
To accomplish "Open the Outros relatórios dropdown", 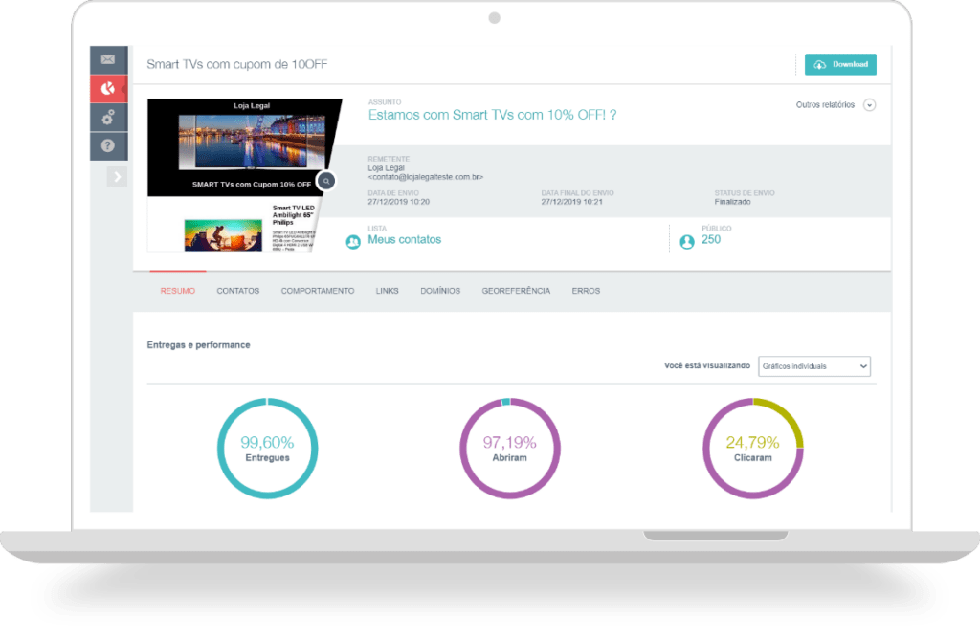I will (869, 105).
